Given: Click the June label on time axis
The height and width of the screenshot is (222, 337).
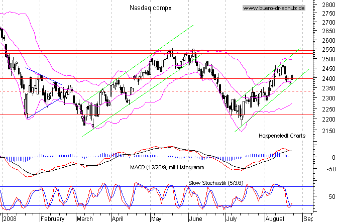Looking at the screenshot, I should [193, 218].
